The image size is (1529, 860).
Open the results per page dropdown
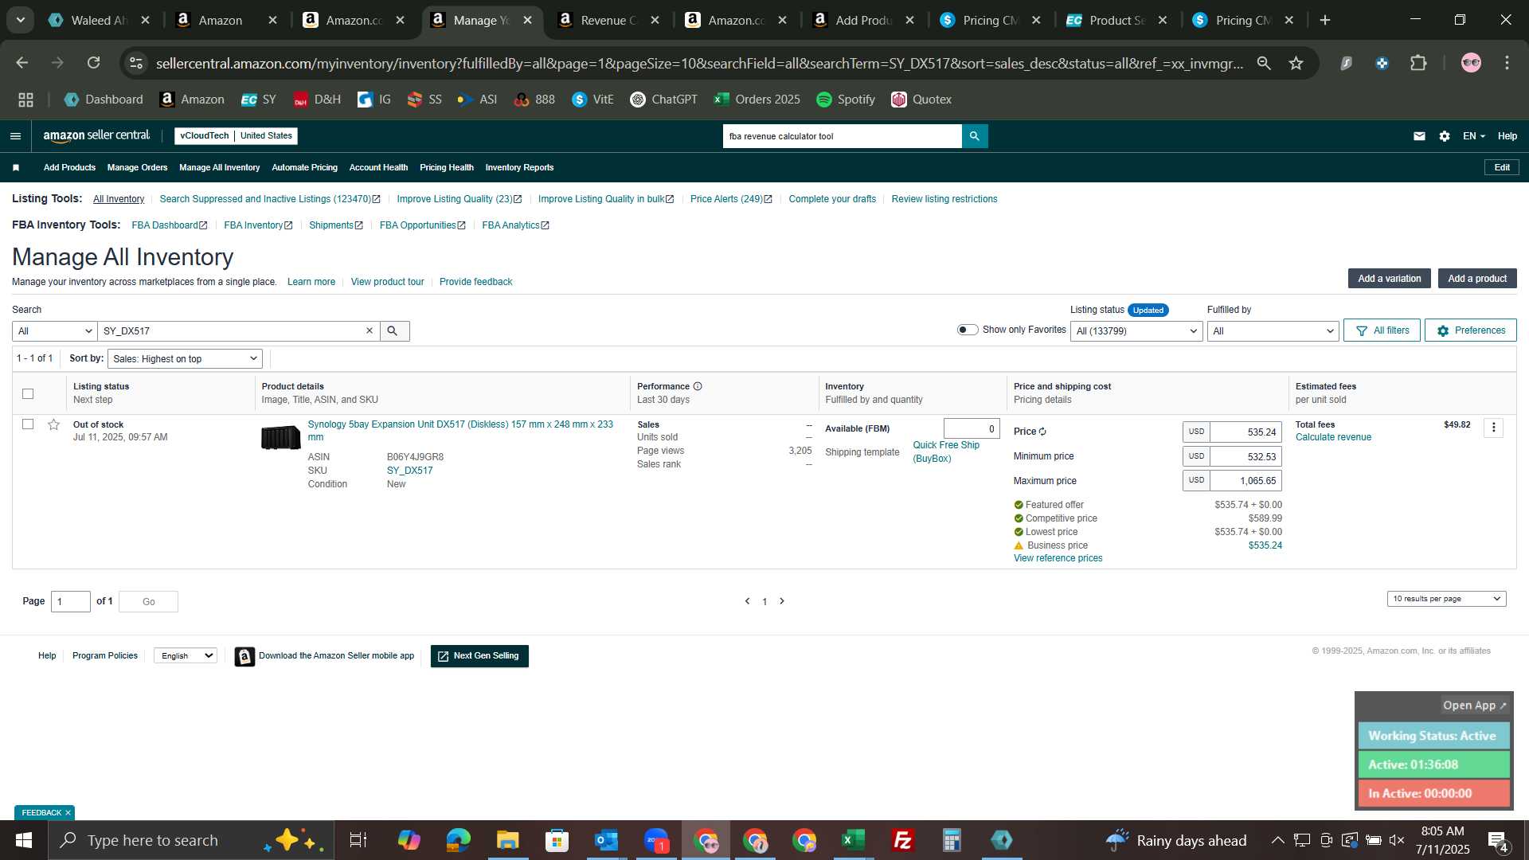(1446, 599)
